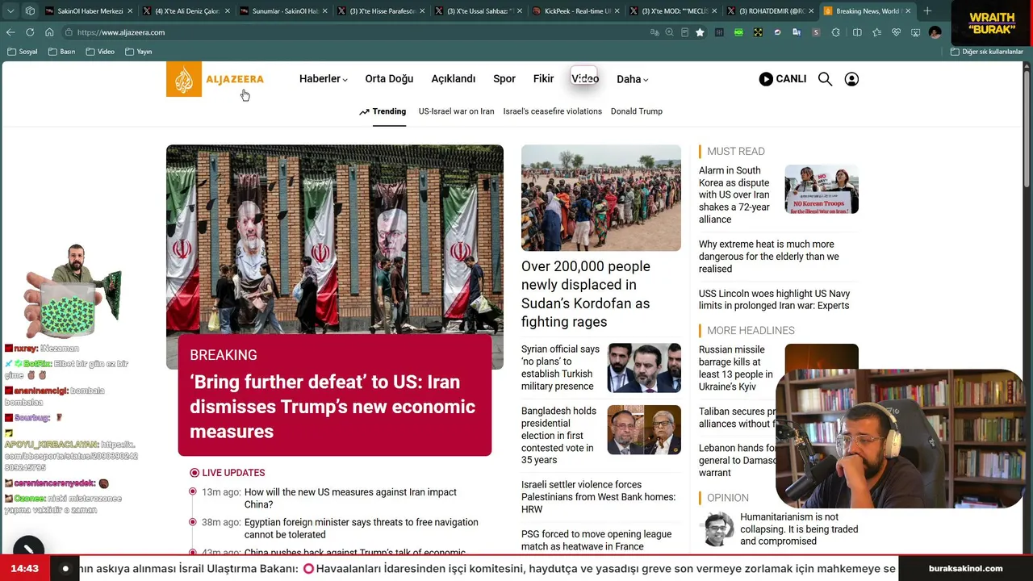Viewport: 1033px width, 581px height.
Task: Open the Sosyal bookmarks folder
Action: coord(23,52)
